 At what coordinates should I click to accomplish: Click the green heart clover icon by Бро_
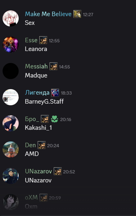click(x=54, y=119)
